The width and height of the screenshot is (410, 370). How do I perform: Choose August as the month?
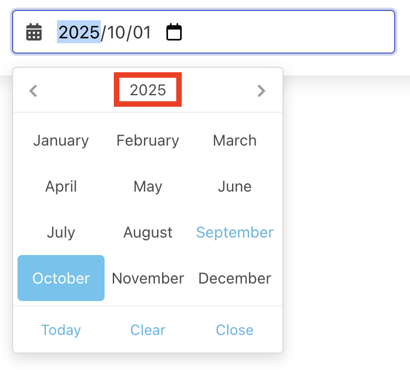tap(148, 233)
